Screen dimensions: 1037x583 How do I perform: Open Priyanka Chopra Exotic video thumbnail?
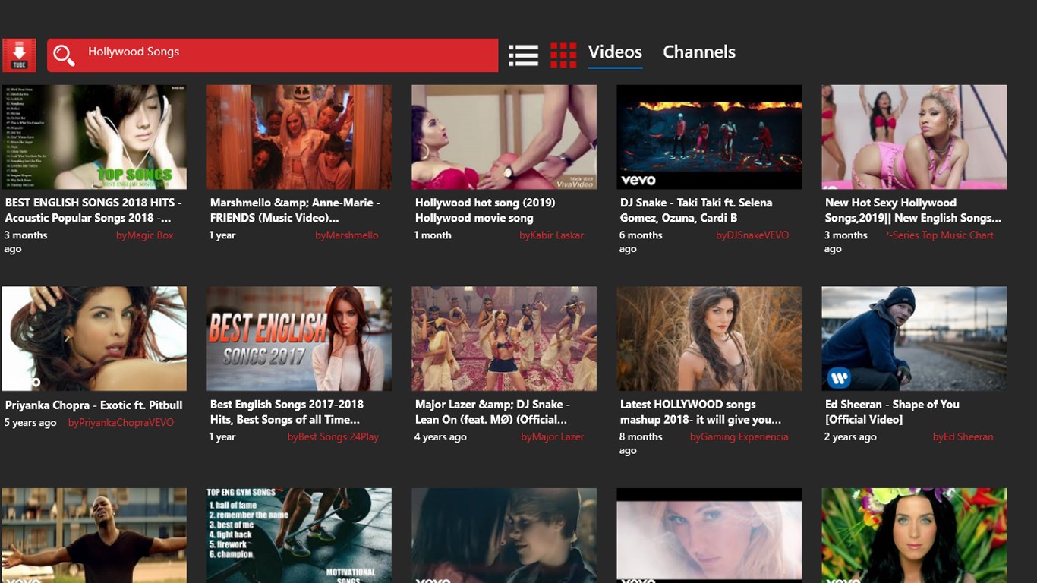[94, 339]
